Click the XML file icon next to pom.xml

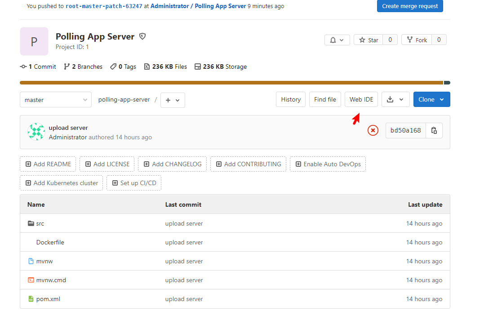click(x=31, y=299)
